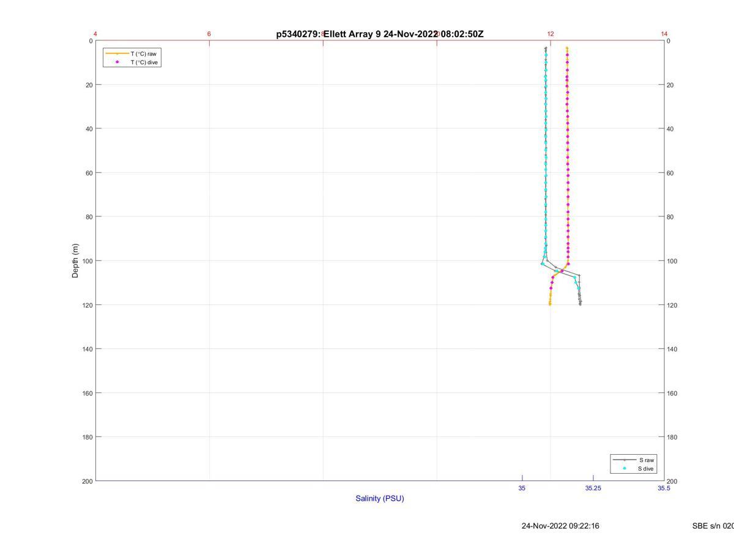Select the 'S dive' legend label
This screenshot has height=541, width=734.
[x=646, y=469]
